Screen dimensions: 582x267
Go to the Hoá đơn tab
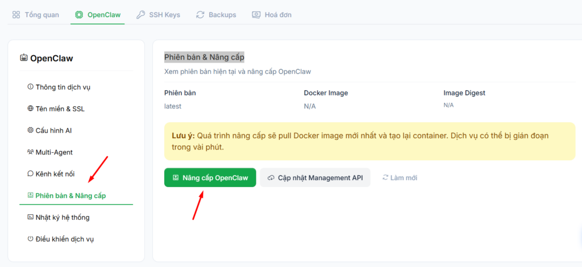272,15
